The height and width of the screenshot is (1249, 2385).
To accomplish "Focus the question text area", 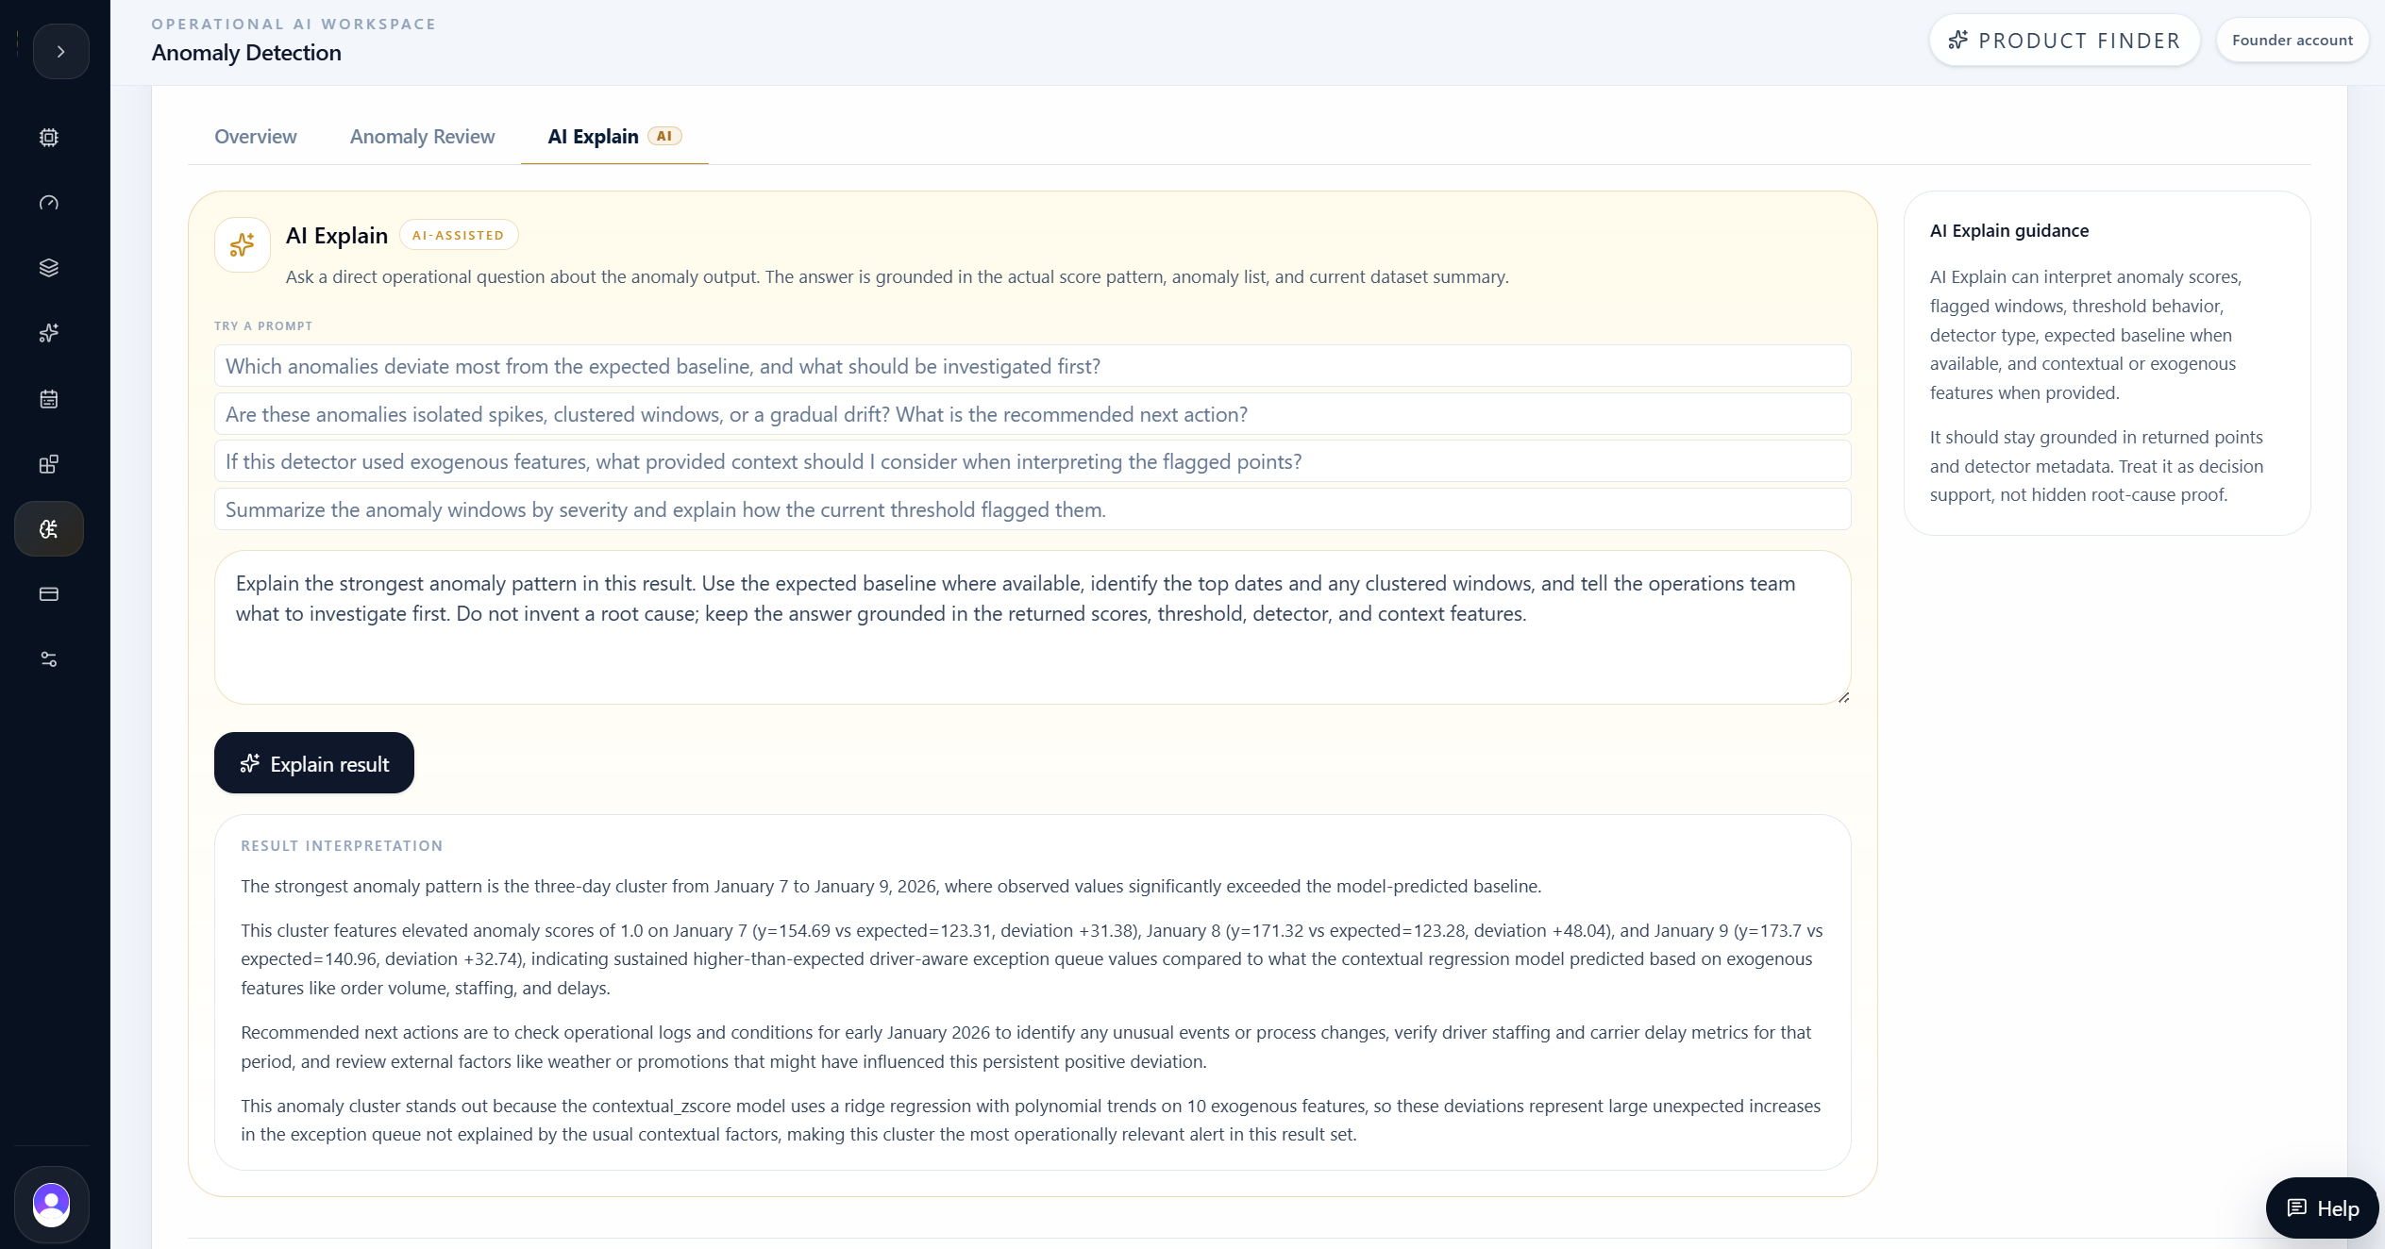I will click(1033, 627).
